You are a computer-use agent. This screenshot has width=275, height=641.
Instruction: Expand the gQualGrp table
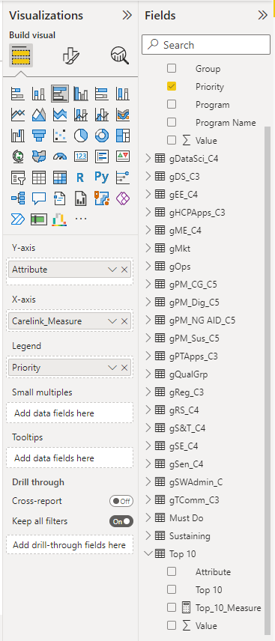click(148, 374)
